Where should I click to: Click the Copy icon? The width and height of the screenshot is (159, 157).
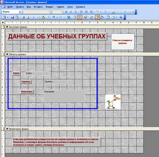point(38,17)
